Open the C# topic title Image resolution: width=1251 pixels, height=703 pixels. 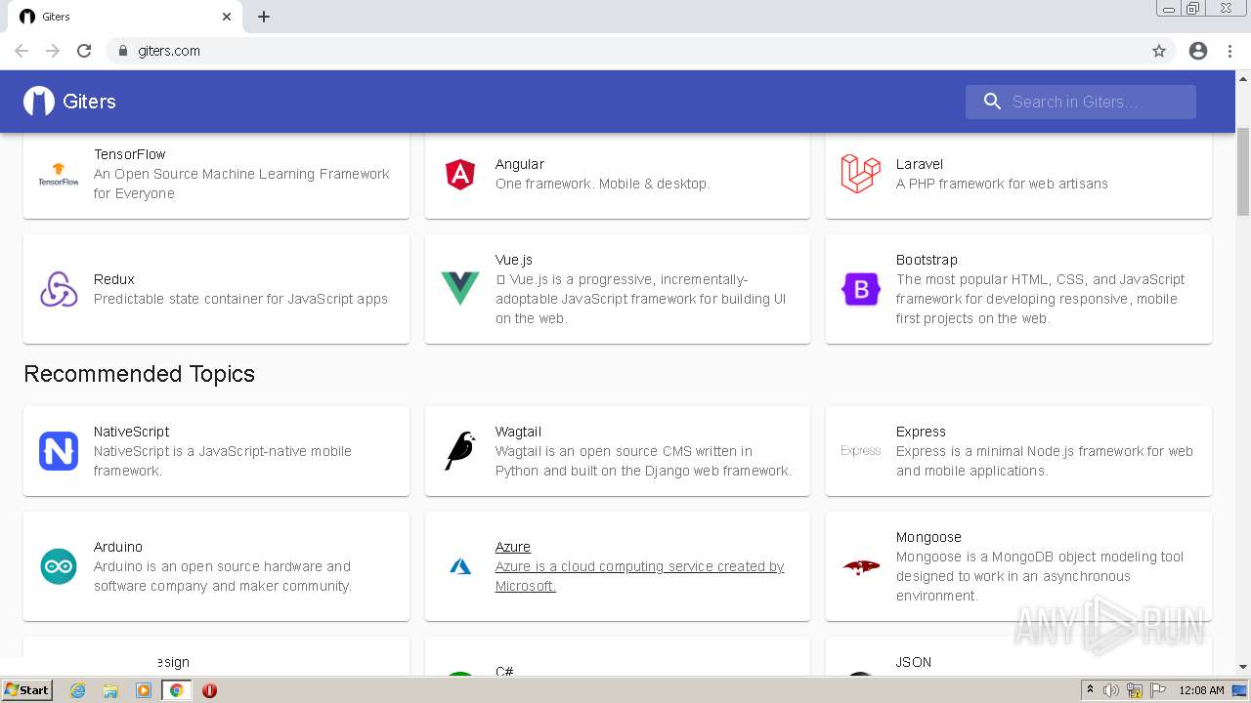504,671
